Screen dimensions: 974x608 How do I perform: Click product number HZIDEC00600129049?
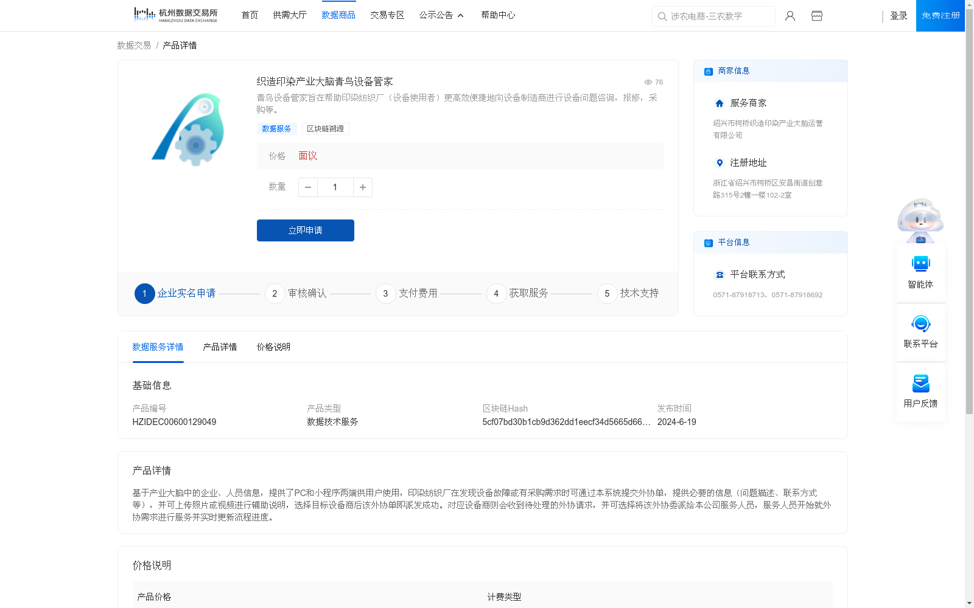tap(174, 422)
